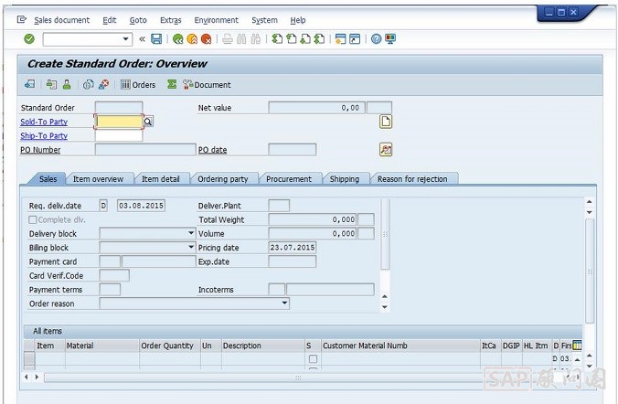Click the Find Next binoculars icon
The height and width of the screenshot is (404, 618).
click(255, 39)
